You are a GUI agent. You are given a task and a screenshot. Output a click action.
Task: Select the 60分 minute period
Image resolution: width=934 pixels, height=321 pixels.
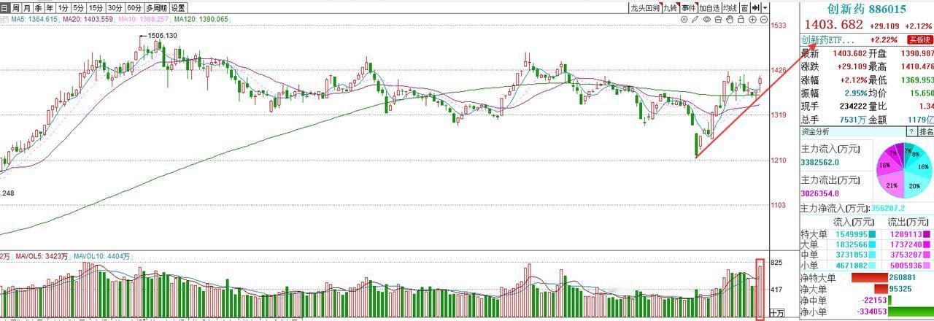tap(134, 8)
